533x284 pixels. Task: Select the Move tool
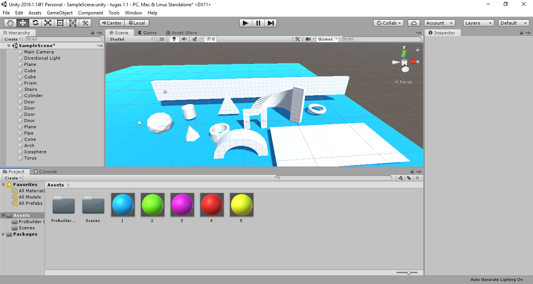(x=22, y=23)
